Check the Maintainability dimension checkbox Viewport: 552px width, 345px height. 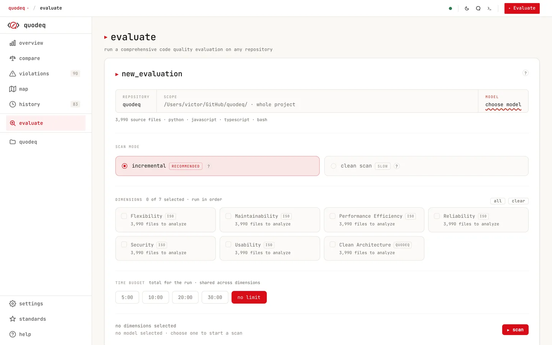coord(228,216)
